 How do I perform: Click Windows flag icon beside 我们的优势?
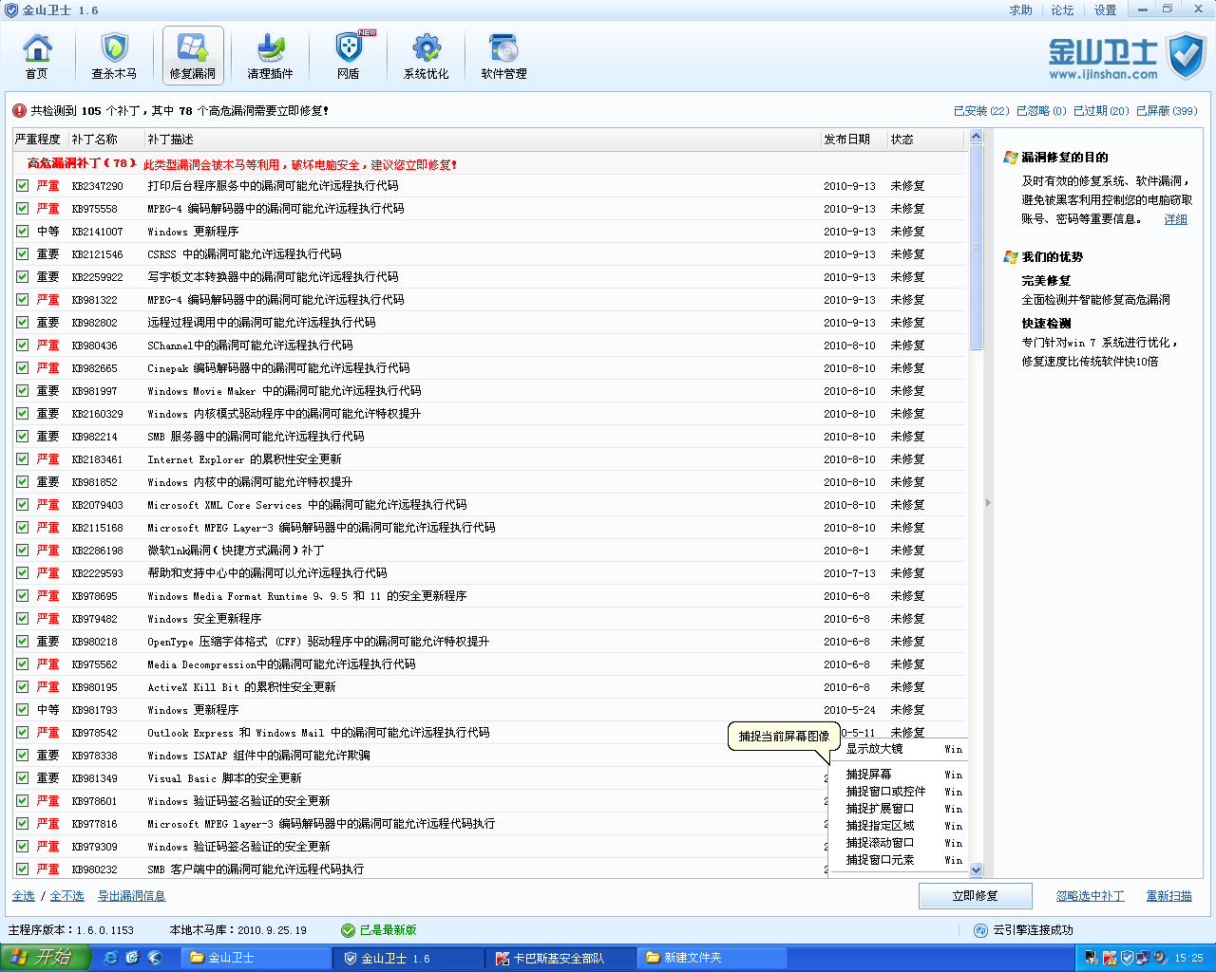[x=1011, y=257]
